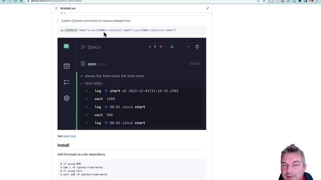321x180 pixels.
Task: Bookmark this page with the star icon
Action: [264, 1]
